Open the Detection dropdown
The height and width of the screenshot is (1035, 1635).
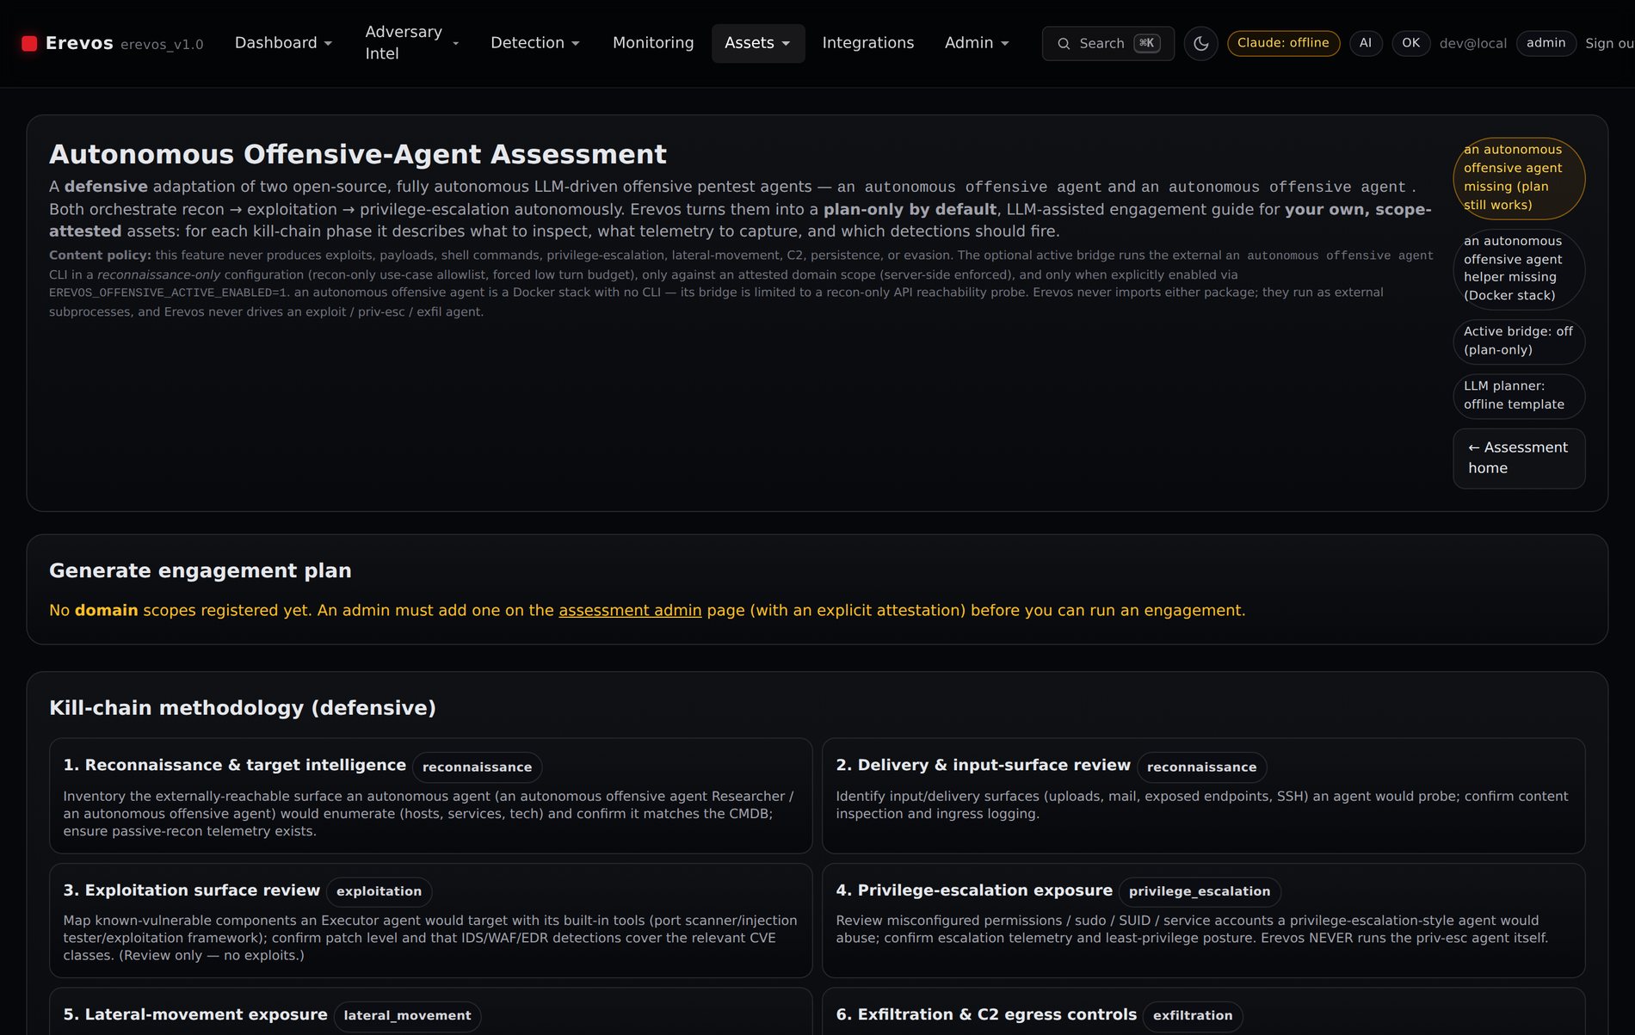click(534, 43)
